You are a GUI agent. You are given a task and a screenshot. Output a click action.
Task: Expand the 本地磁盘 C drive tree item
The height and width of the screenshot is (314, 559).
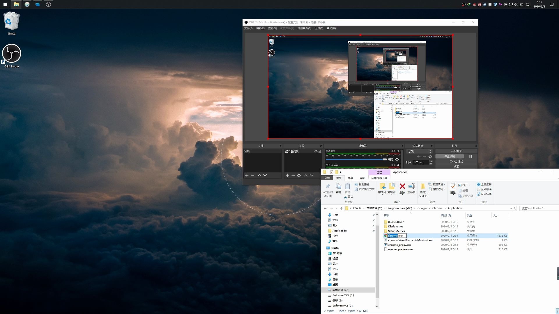tap(326, 290)
